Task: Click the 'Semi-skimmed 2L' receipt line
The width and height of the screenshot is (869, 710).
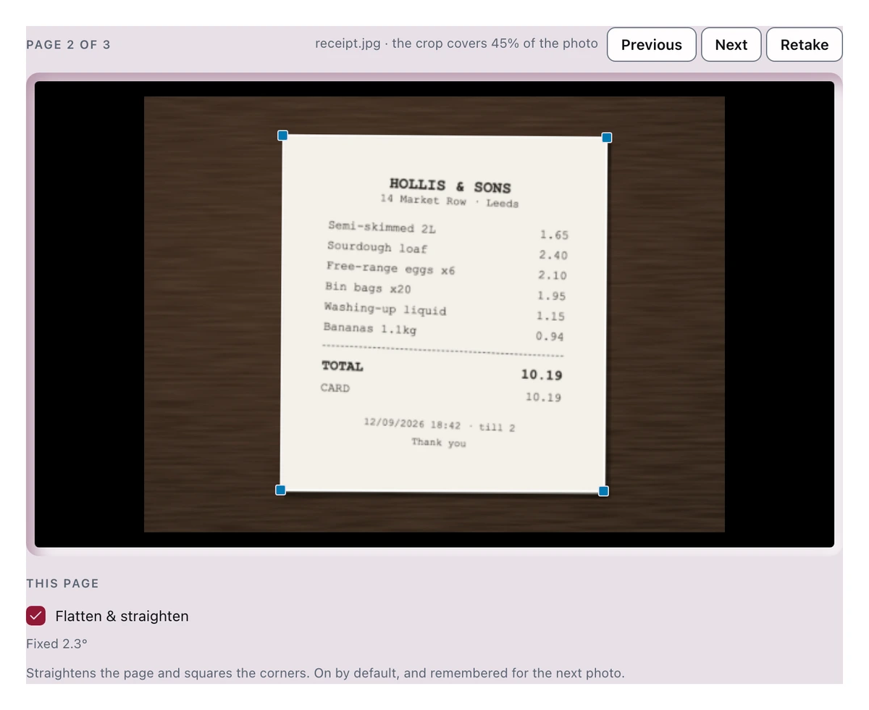Action: [382, 227]
